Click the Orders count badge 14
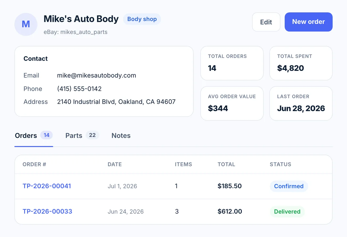This screenshot has height=237, width=347. pos(47,135)
